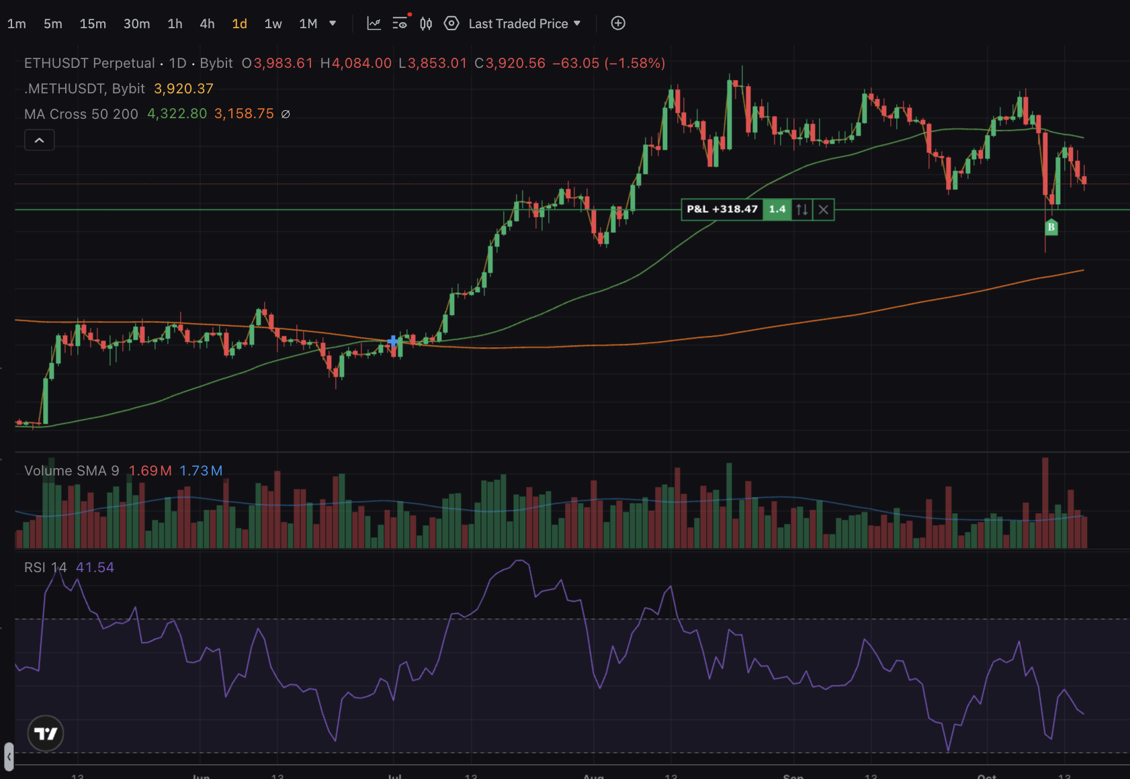Click the plus circle add icon

tap(618, 24)
